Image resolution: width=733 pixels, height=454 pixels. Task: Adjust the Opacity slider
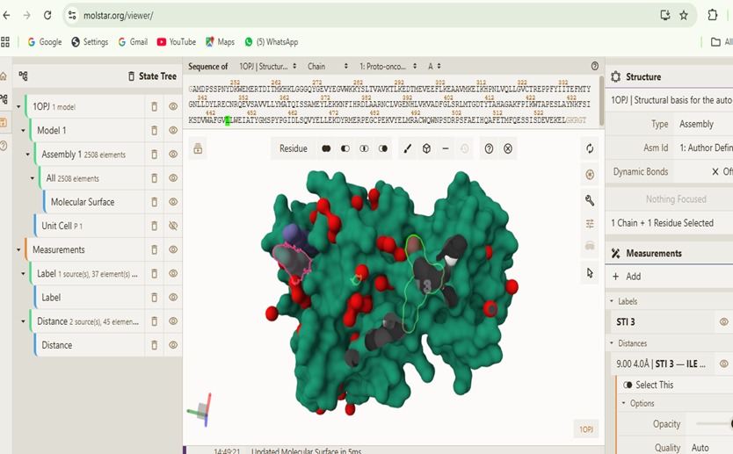[714, 424]
